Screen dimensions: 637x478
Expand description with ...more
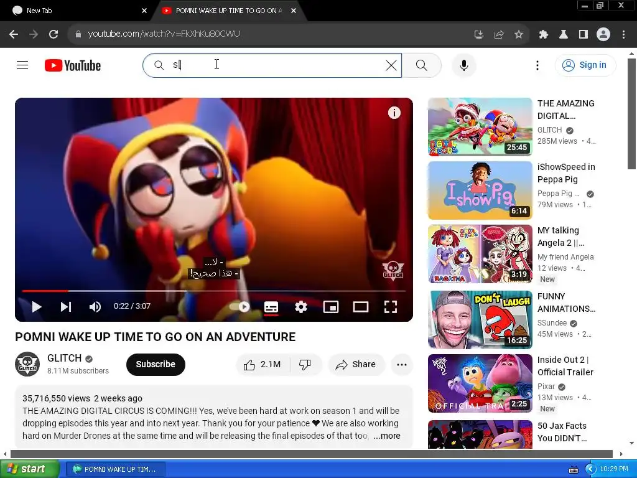[x=387, y=436]
